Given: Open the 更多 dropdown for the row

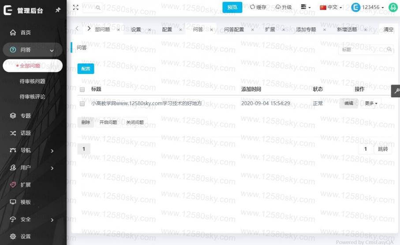Looking at the screenshot, I should pos(371,103).
